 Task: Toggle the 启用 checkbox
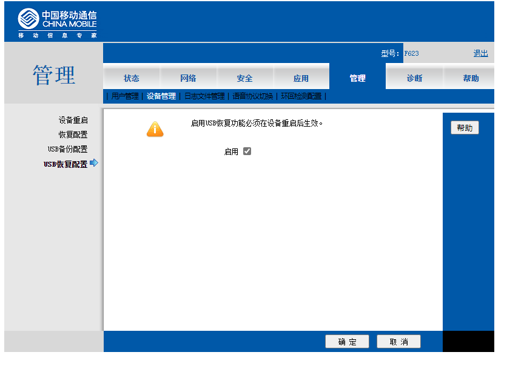[247, 151]
